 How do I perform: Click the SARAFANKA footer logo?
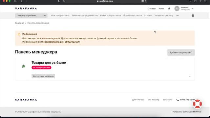pyautogui.click(x=26, y=100)
